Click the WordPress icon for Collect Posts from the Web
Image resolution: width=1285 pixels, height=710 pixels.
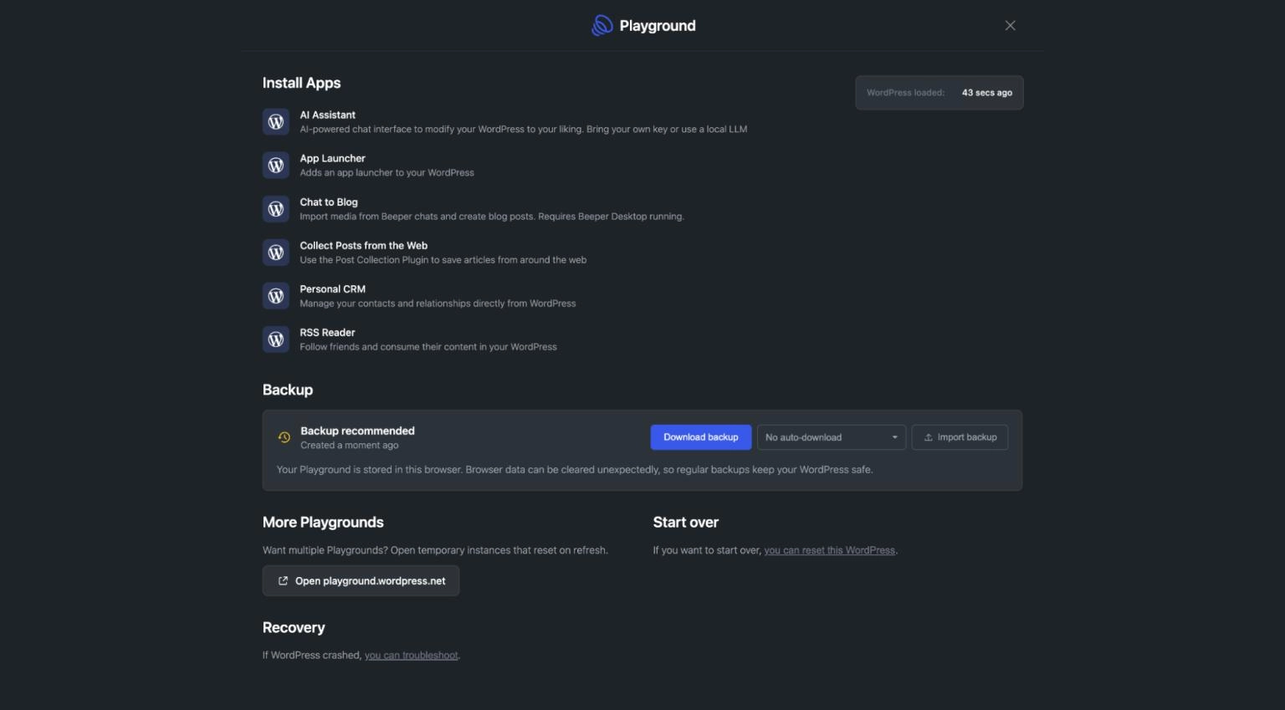tap(275, 252)
